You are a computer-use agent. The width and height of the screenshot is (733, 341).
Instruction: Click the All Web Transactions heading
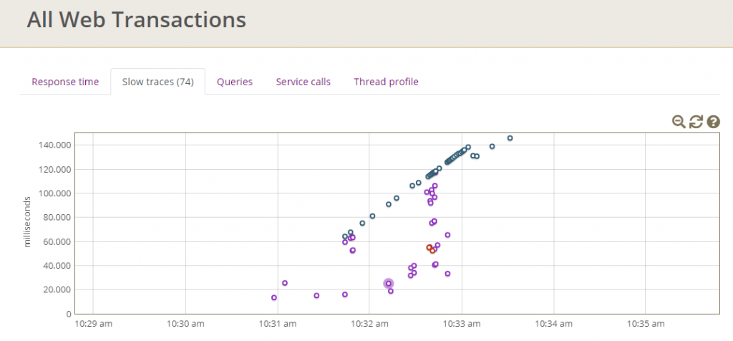tap(136, 20)
